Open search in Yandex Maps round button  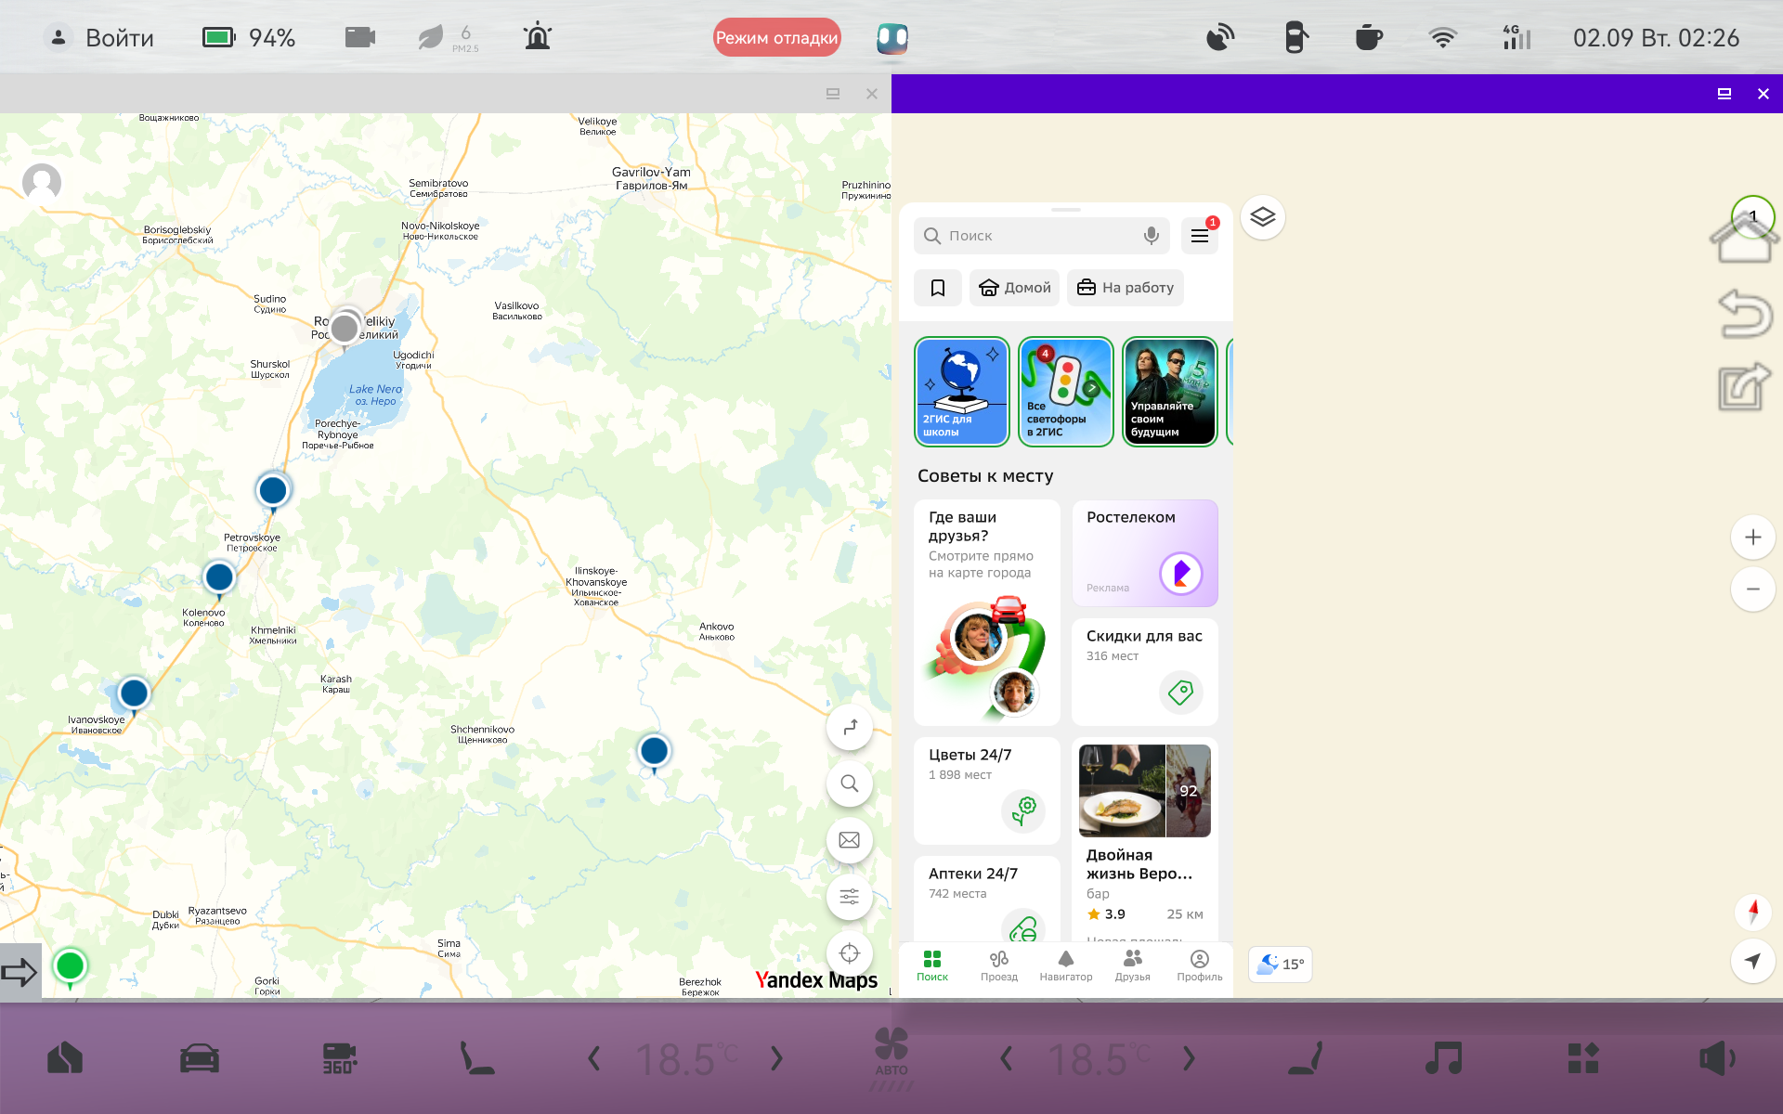coord(850,784)
